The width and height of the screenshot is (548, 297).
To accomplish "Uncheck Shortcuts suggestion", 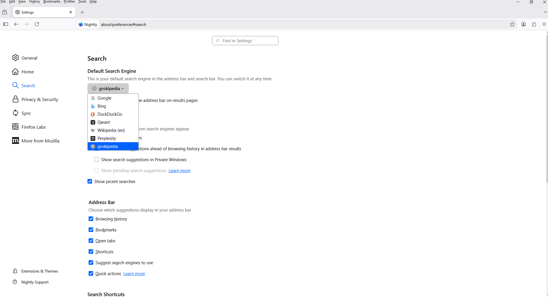I will pos(91,252).
